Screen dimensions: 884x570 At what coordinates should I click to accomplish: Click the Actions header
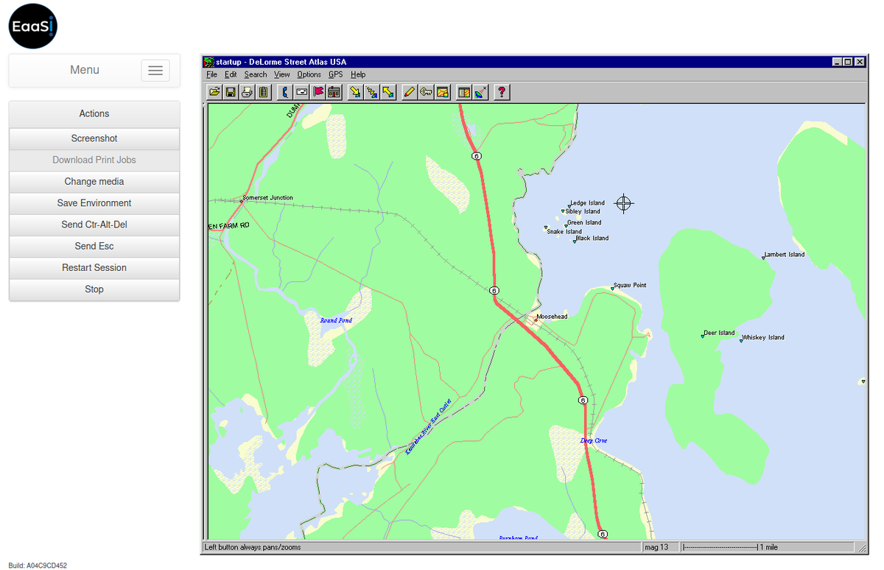tap(94, 114)
